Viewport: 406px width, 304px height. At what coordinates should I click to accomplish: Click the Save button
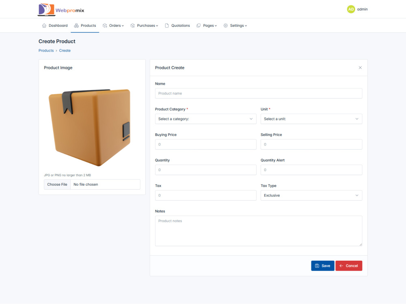click(x=323, y=266)
